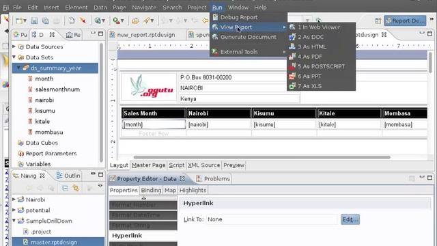Expand the Data Sources node
The image size is (437, 246).
coord(14,46)
